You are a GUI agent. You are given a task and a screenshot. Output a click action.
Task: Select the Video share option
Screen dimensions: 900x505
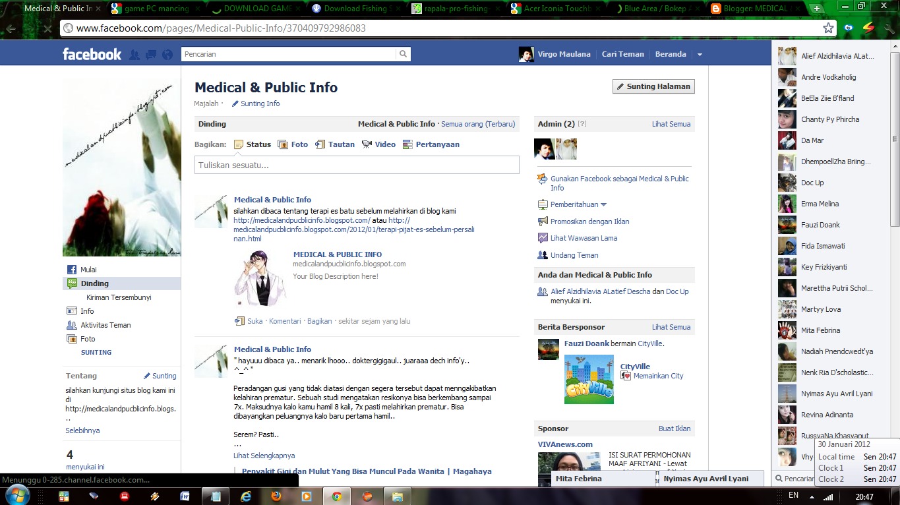point(378,144)
